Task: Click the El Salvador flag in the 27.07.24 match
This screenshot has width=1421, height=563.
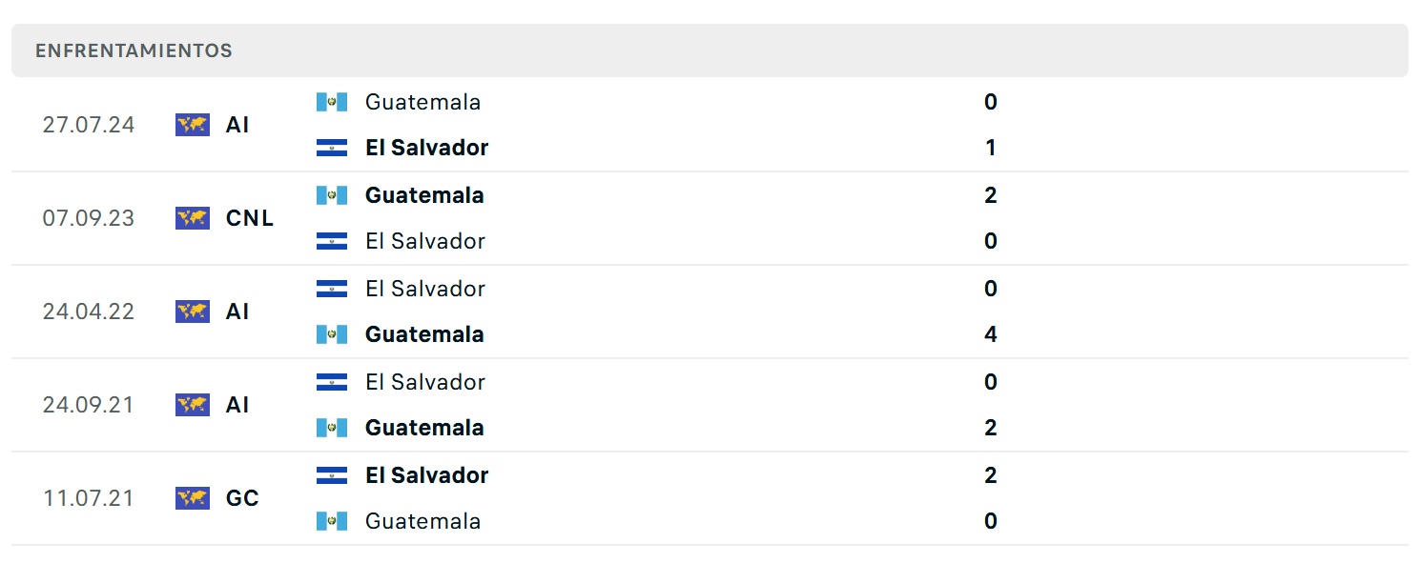Action: [332, 148]
